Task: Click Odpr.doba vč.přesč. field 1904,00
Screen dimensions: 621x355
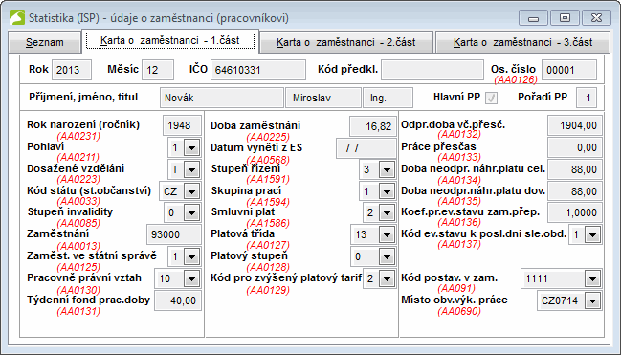Action: coord(575,126)
